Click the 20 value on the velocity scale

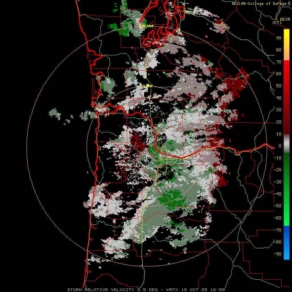[x=279, y=122]
